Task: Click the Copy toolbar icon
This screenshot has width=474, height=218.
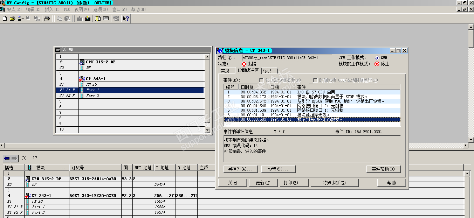Action: point(59,19)
